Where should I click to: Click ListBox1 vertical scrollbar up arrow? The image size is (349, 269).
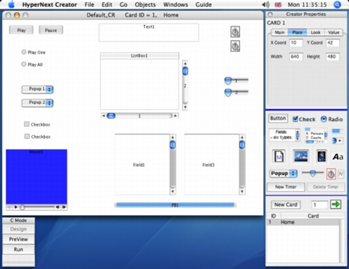pyautogui.click(x=185, y=63)
